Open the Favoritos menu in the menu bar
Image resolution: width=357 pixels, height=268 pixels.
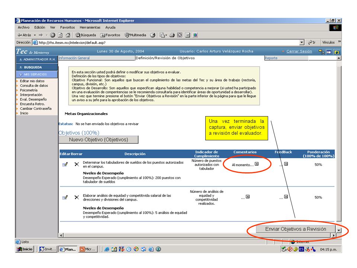[x=67, y=27]
